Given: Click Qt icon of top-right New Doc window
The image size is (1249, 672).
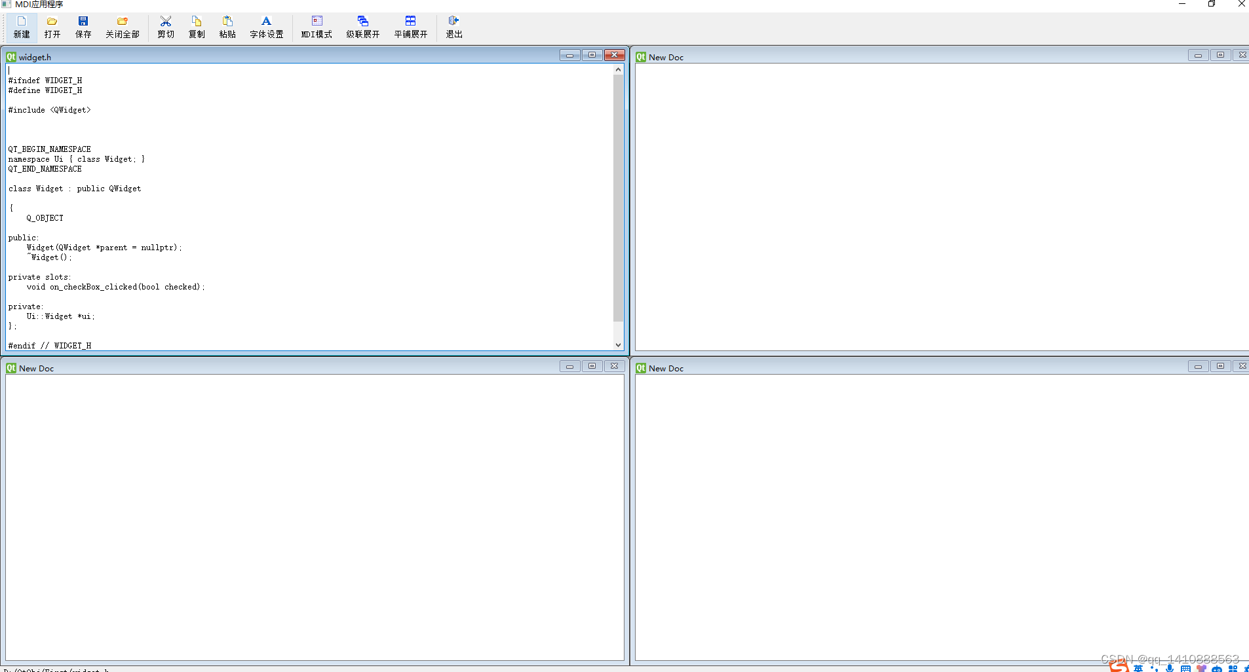Looking at the screenshot, I should (641, 57).
